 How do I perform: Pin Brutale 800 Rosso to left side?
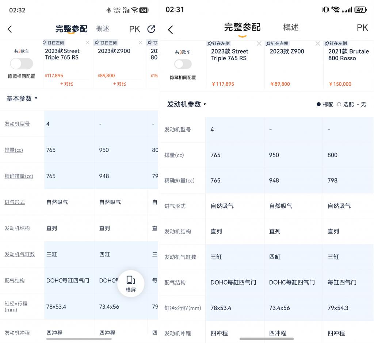coord(336,43)
